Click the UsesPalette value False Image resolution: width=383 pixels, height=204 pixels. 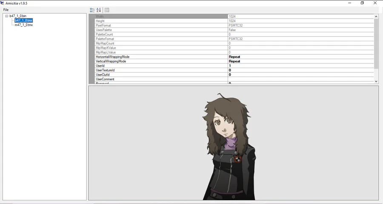point(232,30)
